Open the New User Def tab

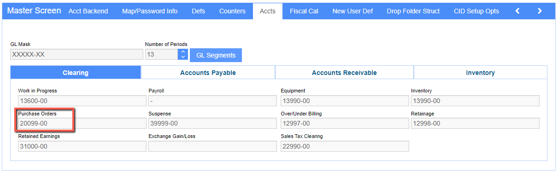[352, 11]
